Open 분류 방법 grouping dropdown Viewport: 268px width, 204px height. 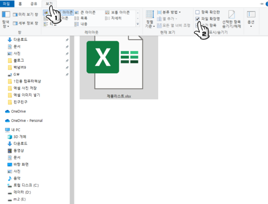coord(169,12)
